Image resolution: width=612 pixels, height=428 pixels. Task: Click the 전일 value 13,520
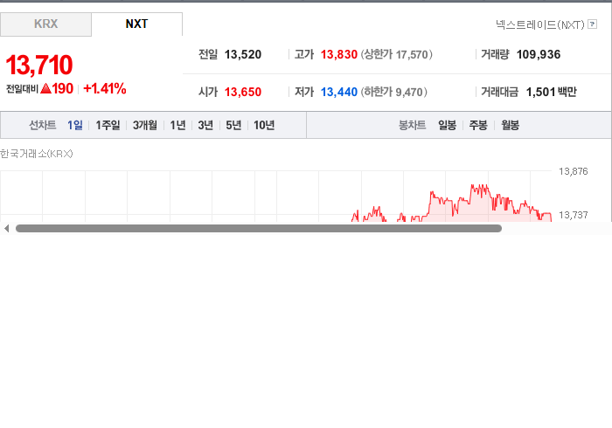(243, 54)
